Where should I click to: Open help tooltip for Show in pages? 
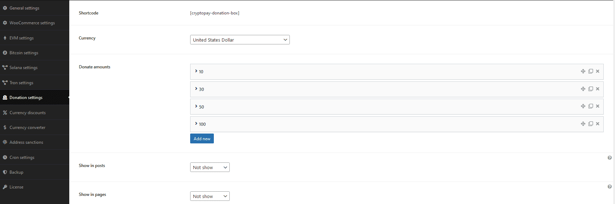click(610, 187)
